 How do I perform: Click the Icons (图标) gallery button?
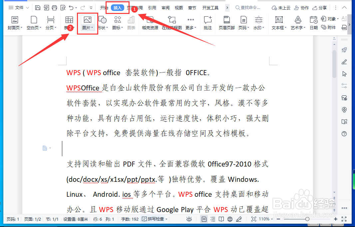(118, 23)
